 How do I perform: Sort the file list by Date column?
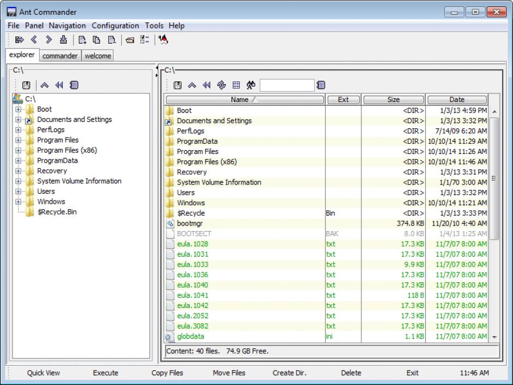(x=457, y=99)
